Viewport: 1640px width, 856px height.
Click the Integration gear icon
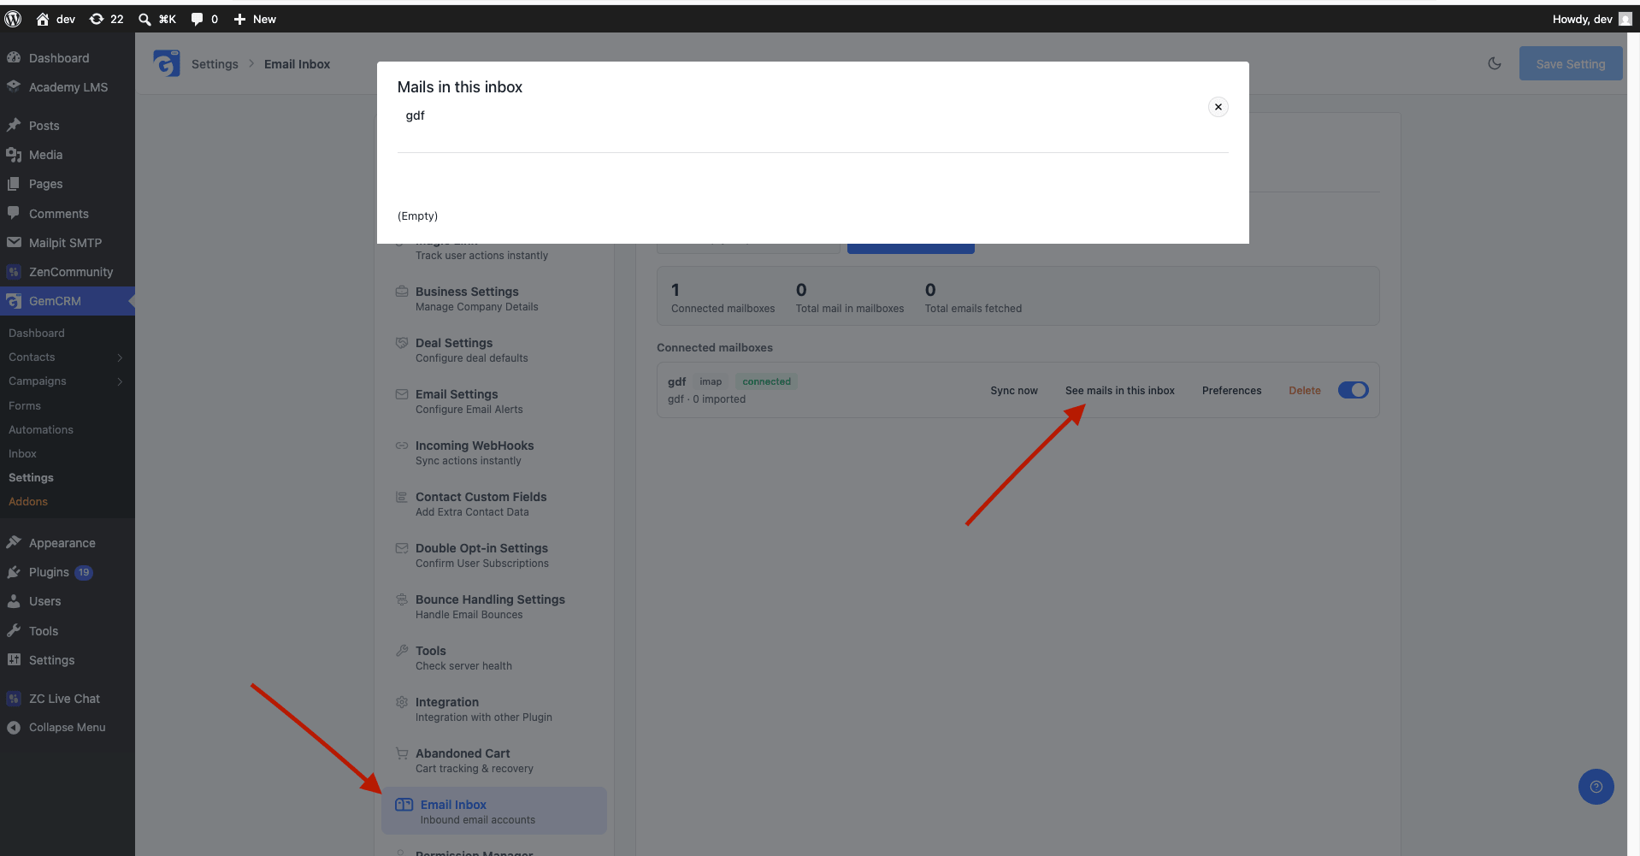click(402, 702)
